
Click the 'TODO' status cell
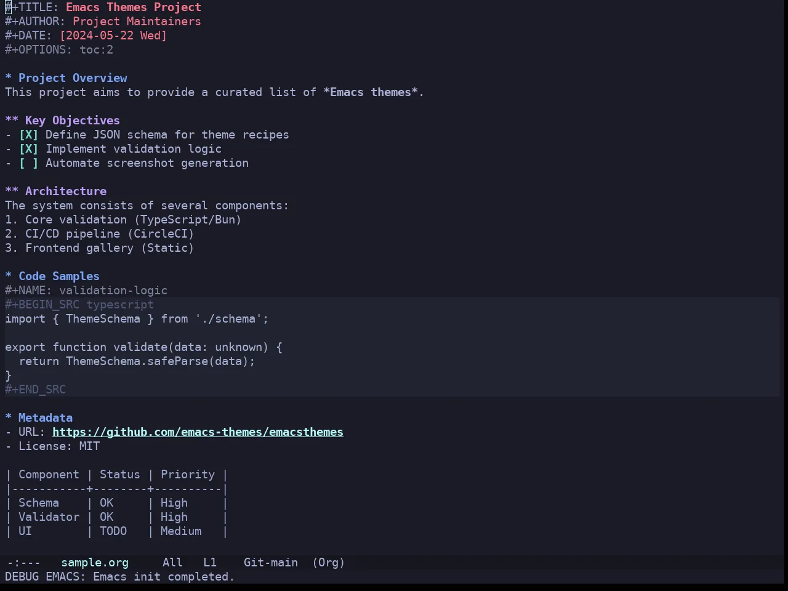click(x=113, y=531)
